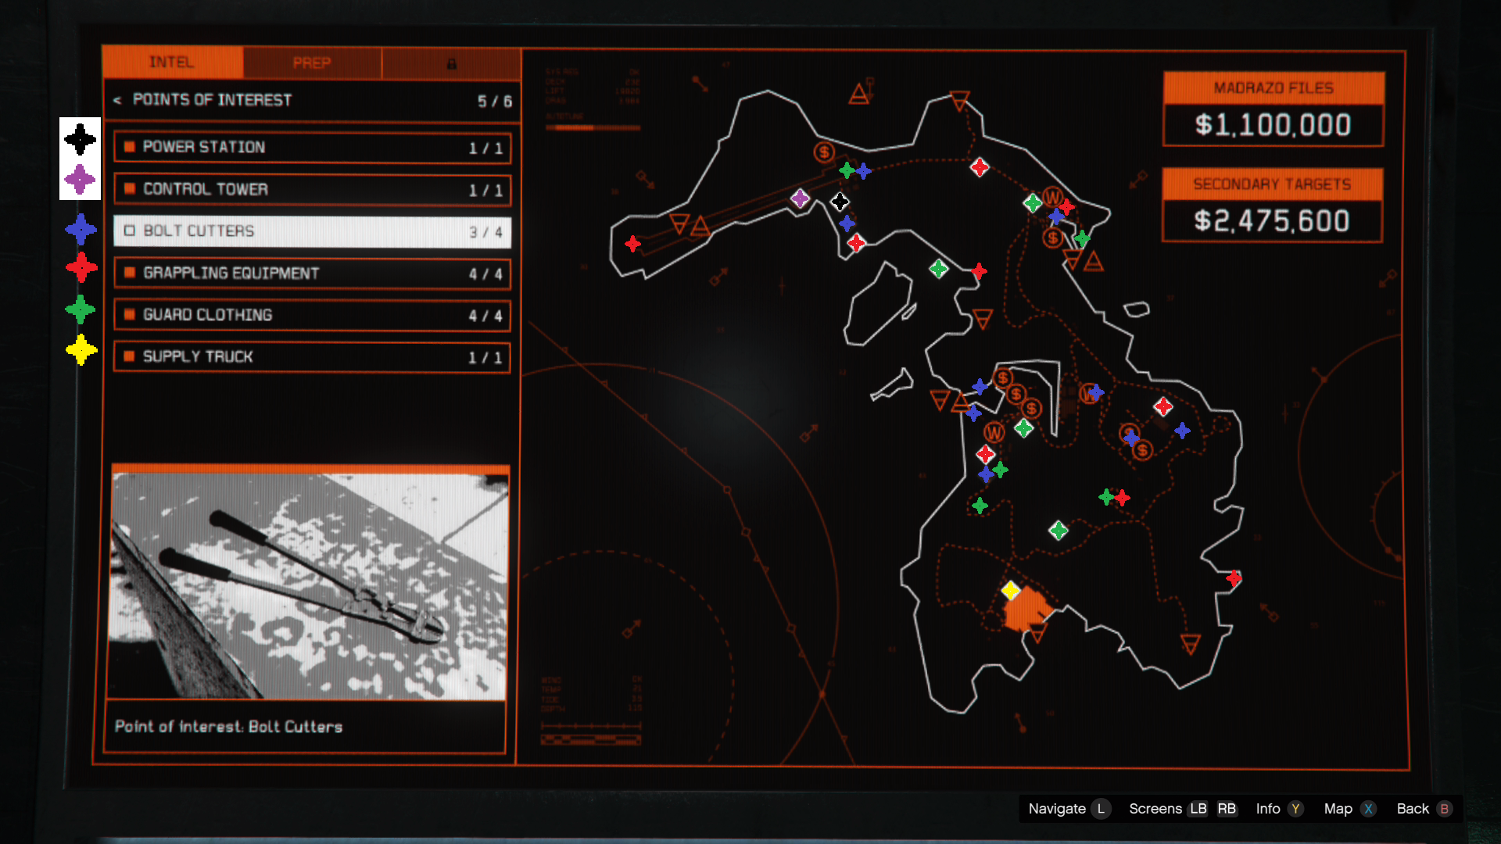Click the Points of Interest 5 / 6 counter
This screenshot has height=844, width=1501.
point(495,102)
